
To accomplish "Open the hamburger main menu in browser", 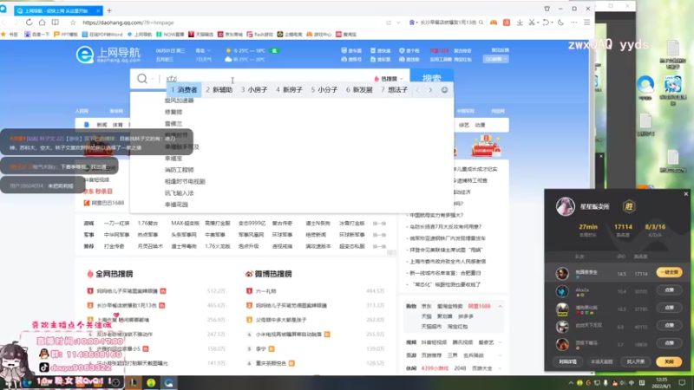I will [x=587, y=23].
